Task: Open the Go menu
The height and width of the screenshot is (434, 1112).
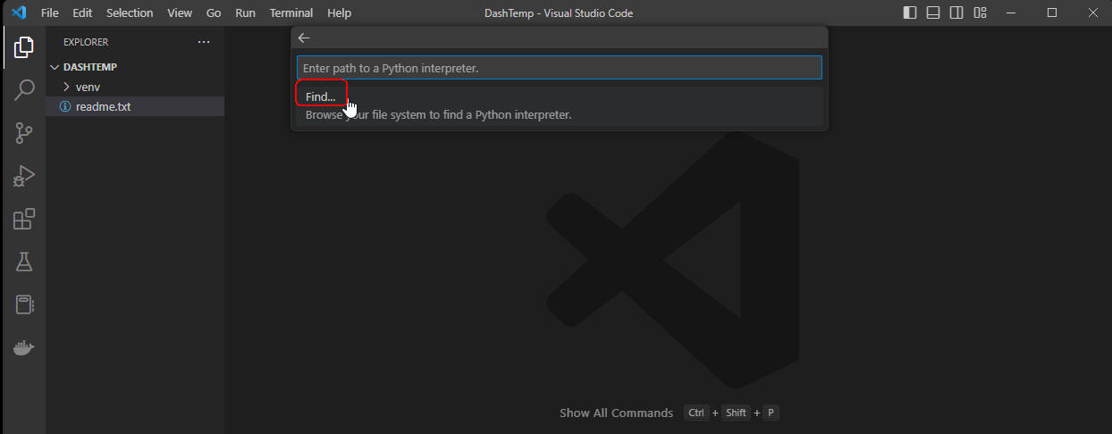Action: [x=214, y=13]
